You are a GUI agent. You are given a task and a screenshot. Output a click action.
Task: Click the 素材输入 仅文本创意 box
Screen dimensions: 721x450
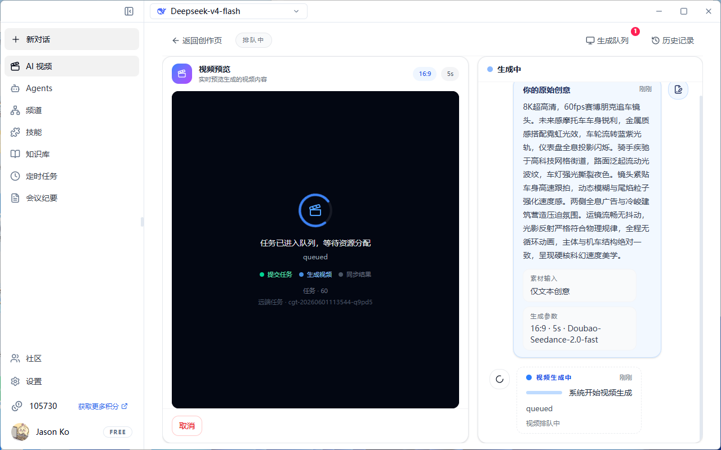pyautogui.click(x=579, y=285)
